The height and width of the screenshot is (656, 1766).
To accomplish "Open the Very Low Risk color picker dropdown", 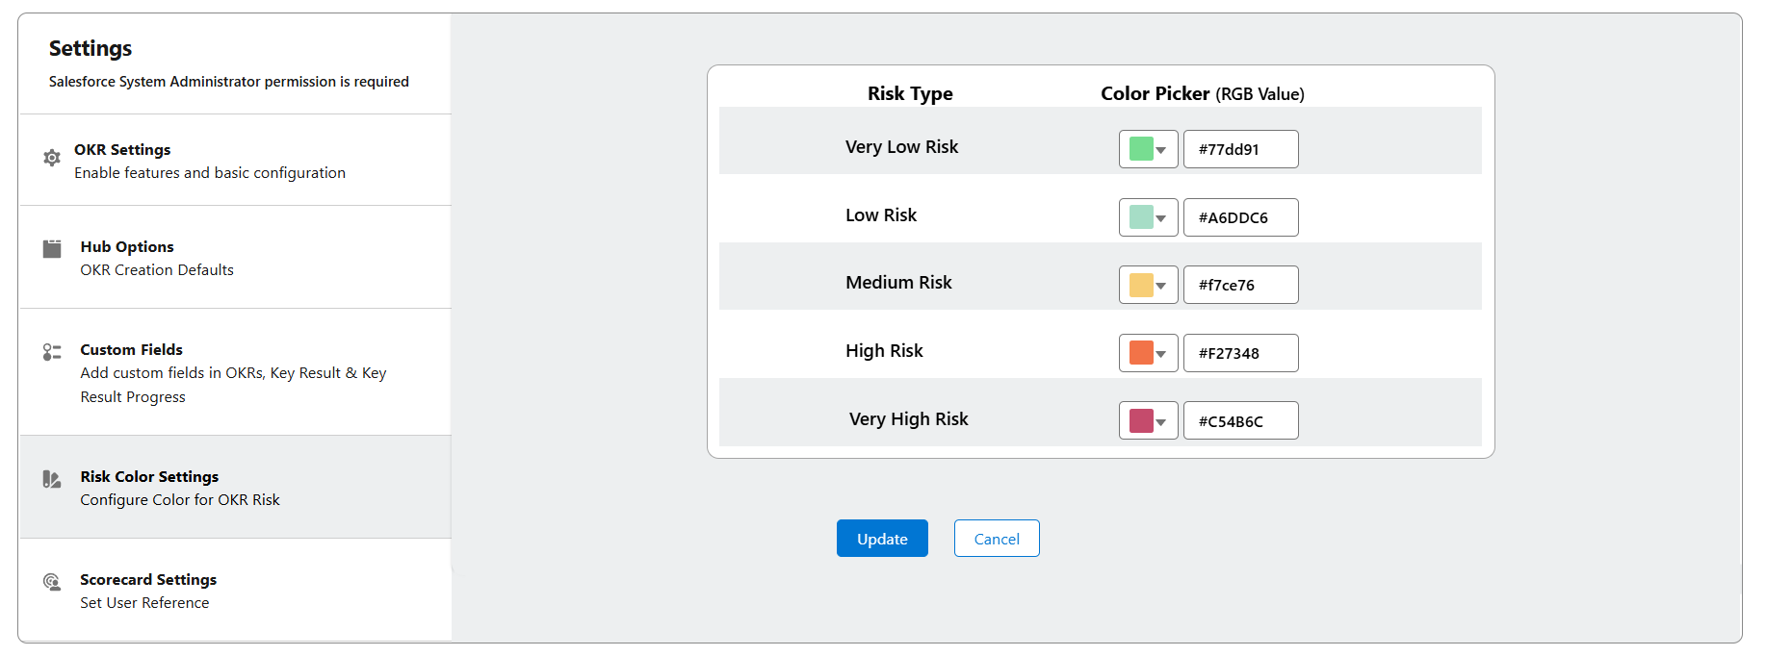I will tap(1163, 148).
